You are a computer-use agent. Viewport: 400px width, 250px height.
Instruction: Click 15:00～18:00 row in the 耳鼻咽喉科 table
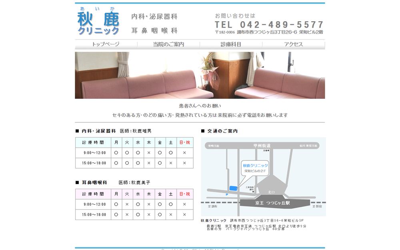[134, 214]
